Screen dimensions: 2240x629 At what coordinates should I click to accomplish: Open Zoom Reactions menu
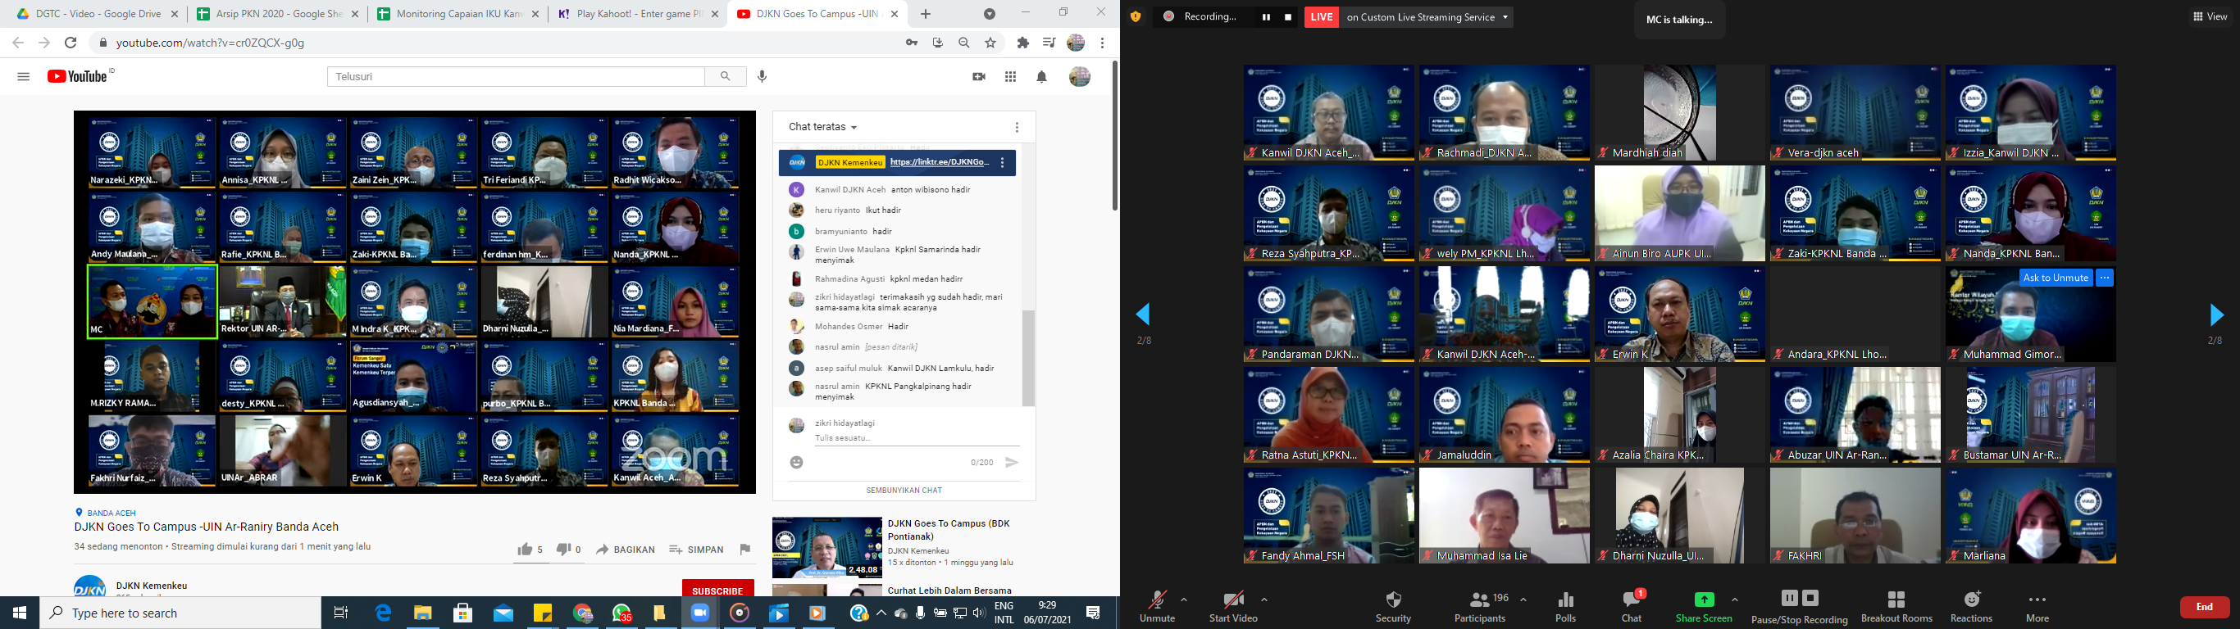click(x=1971, y=600)
